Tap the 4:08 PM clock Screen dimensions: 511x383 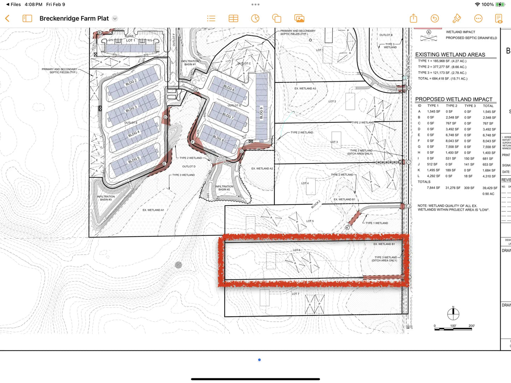tap(33, 4)
